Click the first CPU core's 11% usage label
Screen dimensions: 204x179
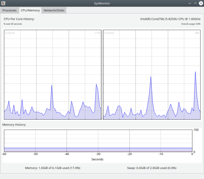tap(97, 33)
